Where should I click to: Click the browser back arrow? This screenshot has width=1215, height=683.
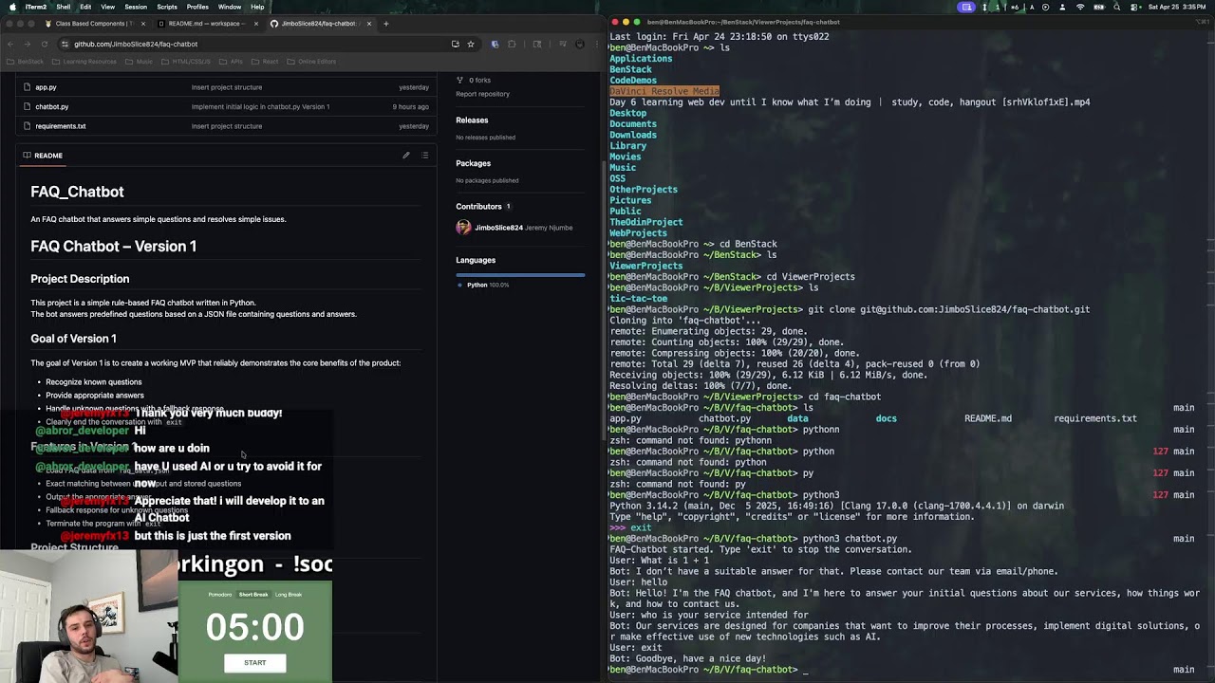(x=10, y=44)
